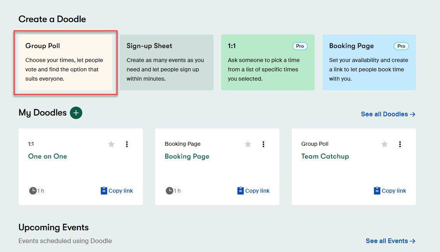The width and height of the screenshot is (440, 252).
Task: Select the Group Poll creation card
Action: 65,62
